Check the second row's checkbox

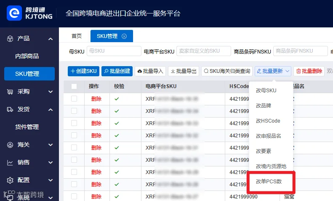click(74, 111)
